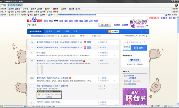
Task: Select the 索引越界吧_百度贴吧 window tab
Action: coord(15,5)
